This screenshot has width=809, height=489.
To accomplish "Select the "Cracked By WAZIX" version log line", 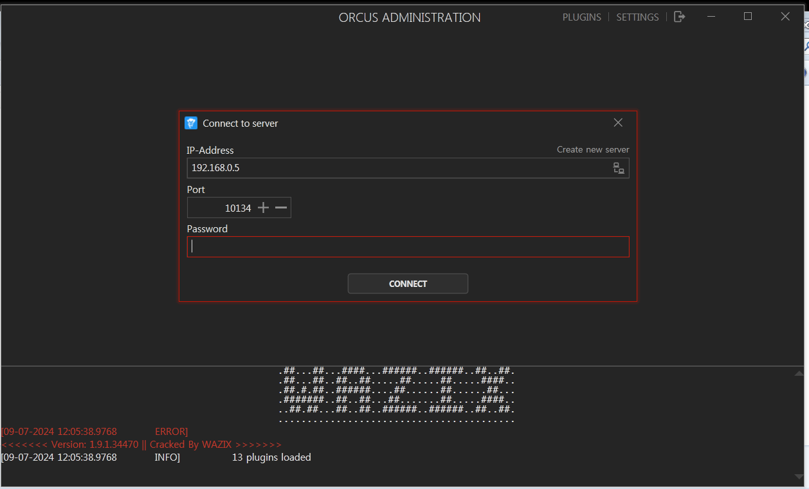I will (141, 445).
